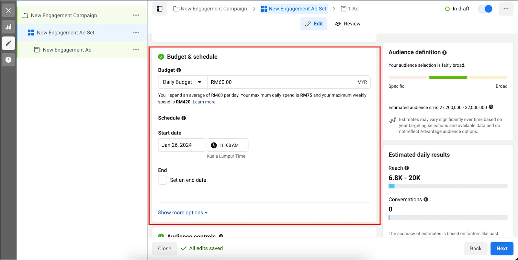Click the RM60.00 budget amount field

[x=289, y=82]
